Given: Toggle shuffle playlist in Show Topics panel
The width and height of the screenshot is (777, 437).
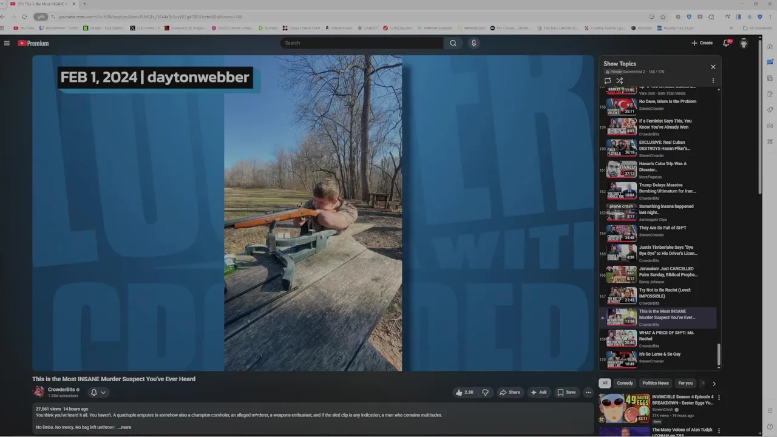Looking at the screenshot, I should 620,80.
